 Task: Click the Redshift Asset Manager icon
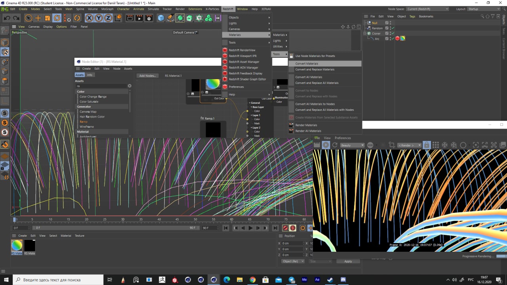click(x=225, y=62)
